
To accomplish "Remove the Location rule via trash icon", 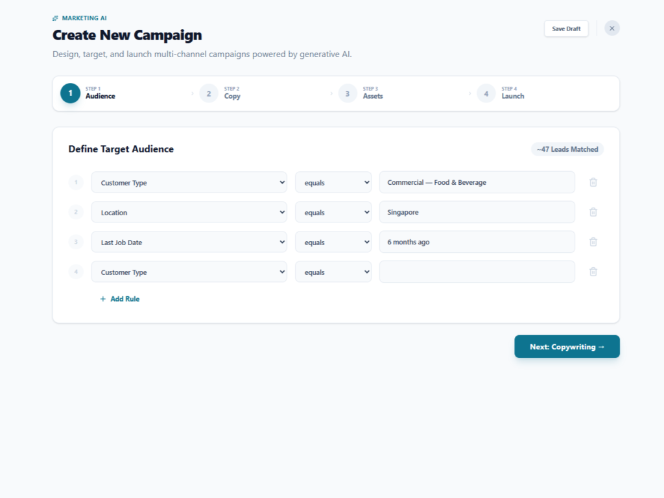I will (x=593, y=212).
